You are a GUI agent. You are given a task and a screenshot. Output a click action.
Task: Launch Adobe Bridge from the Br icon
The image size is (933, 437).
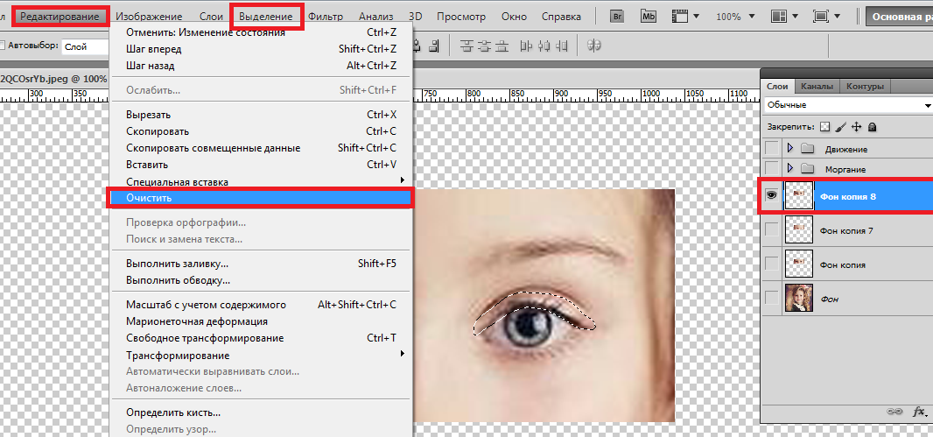618,17
